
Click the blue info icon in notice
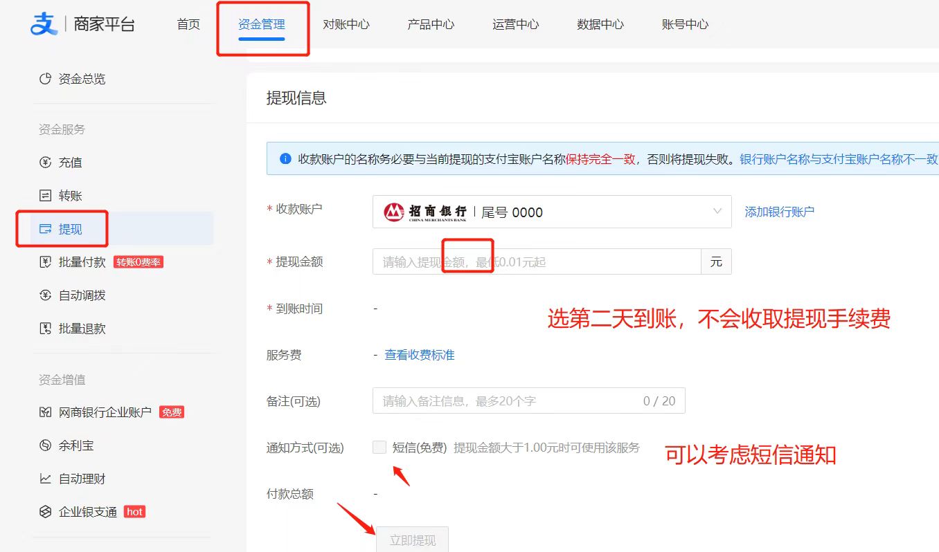click(285, 159)
